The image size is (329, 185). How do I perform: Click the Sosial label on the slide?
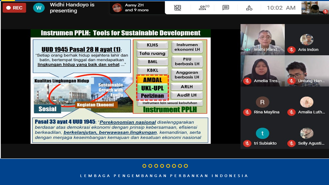[x=47, y=109]
